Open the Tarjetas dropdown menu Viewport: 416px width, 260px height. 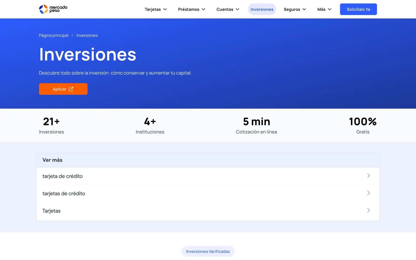(156, 9)
